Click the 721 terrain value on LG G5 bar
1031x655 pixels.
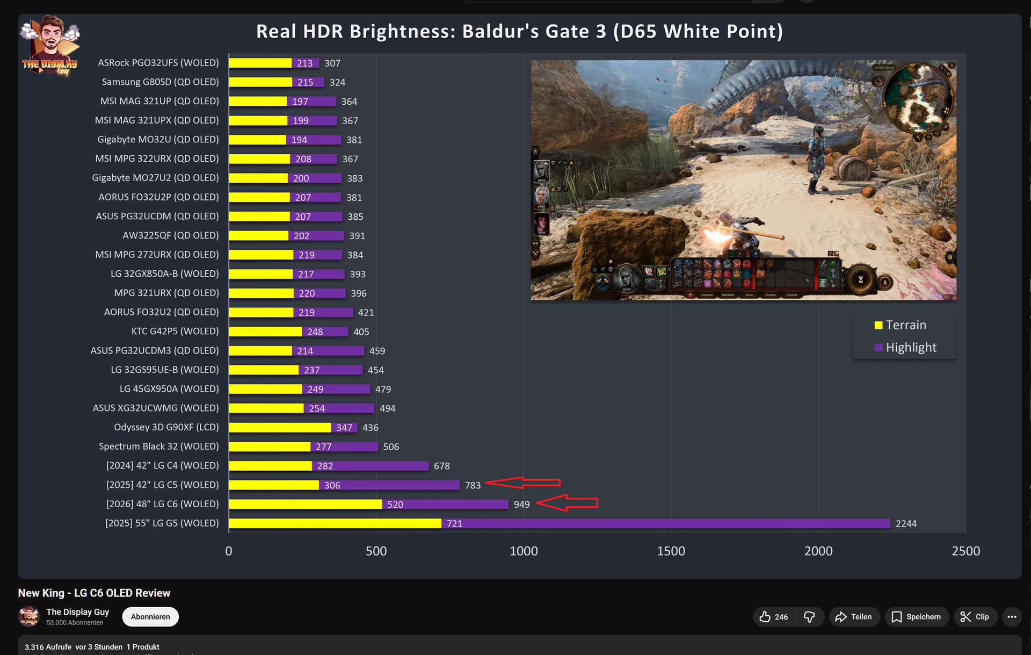coord(454,524)
